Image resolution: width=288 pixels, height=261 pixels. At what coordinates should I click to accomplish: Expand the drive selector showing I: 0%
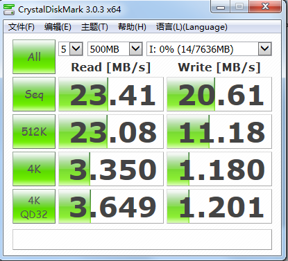(x=264, y=49)
